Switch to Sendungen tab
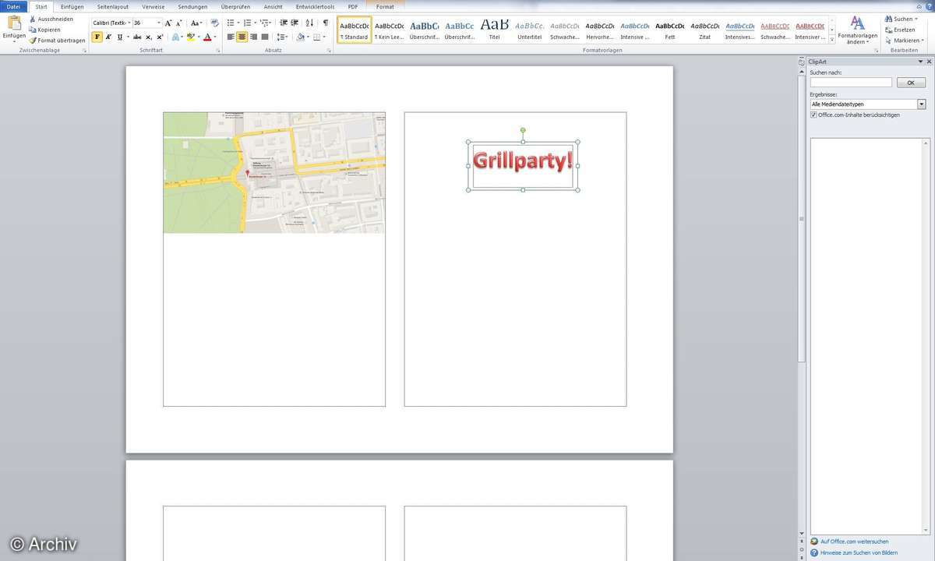935x561 pixels. (x=192, y=6)
